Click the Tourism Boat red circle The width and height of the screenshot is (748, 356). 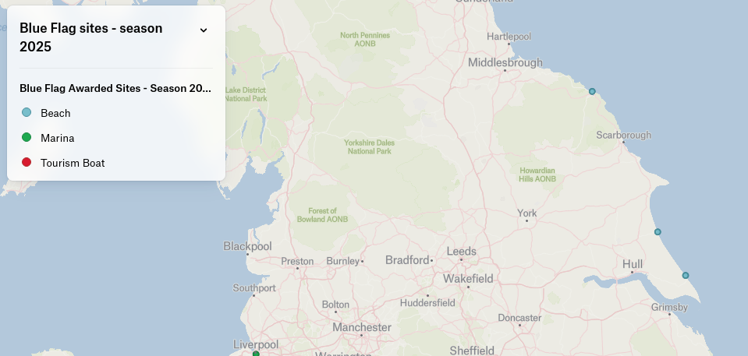pyautogui.click(x=27, y=162)
